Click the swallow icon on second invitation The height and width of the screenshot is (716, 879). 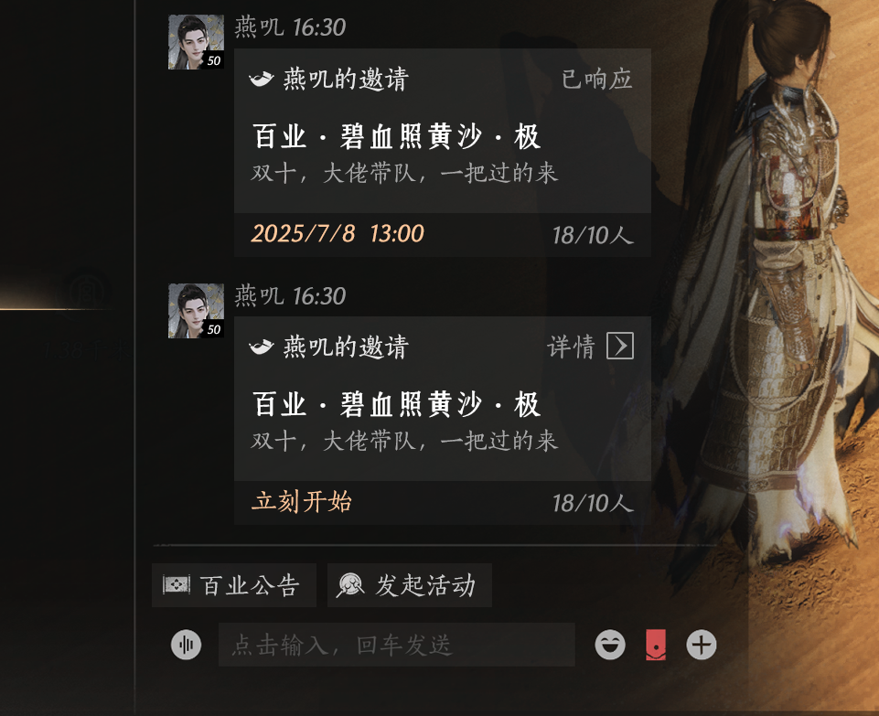pyautogui.click(x=262, y=347)
